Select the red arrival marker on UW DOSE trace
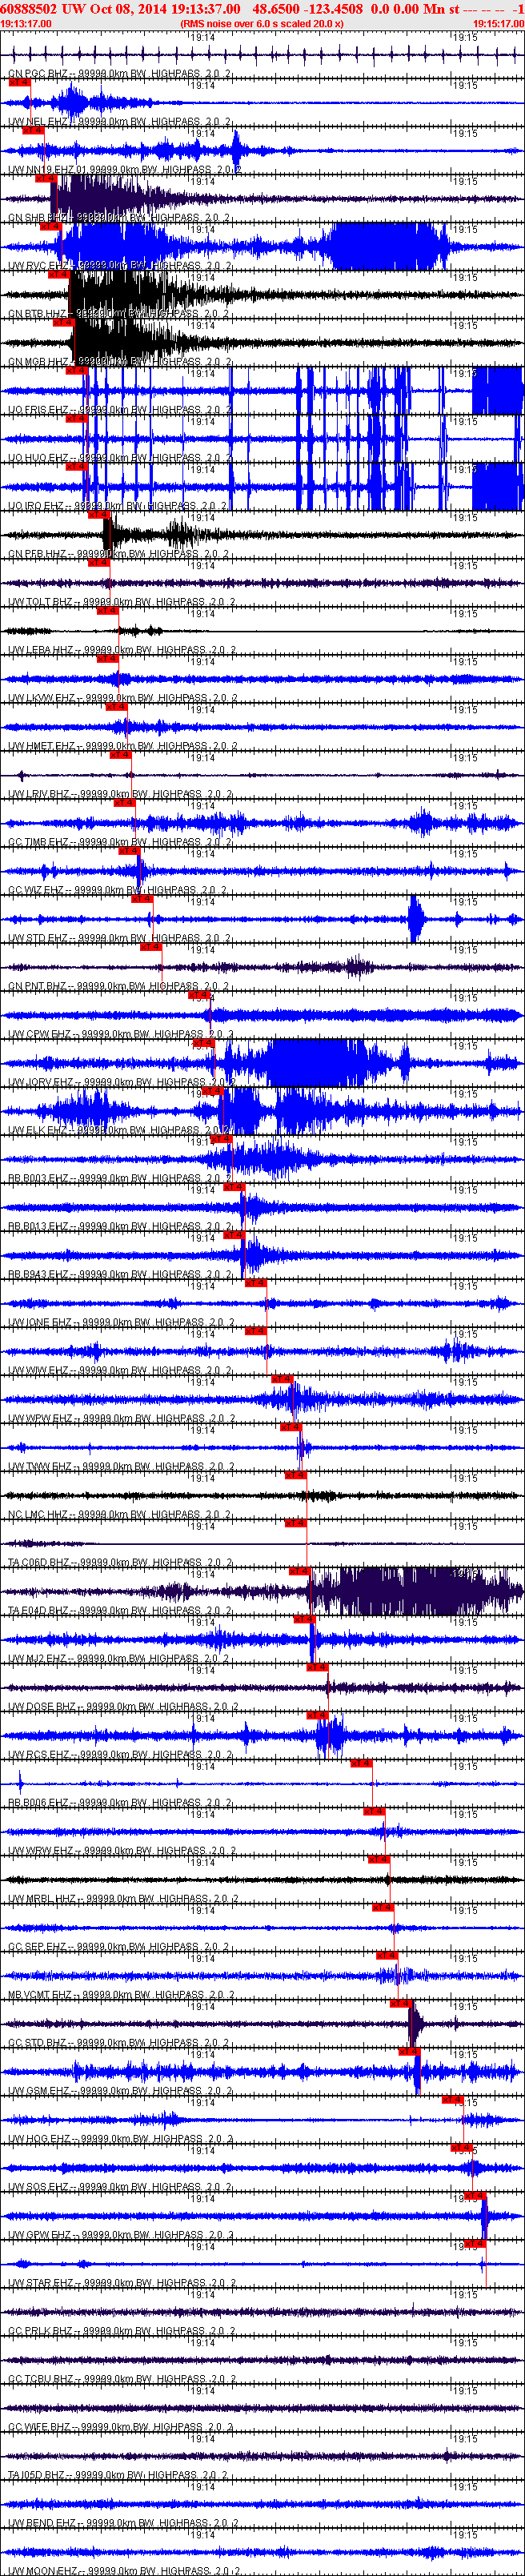Viewport: 525px width, 2576px height. pyautogui.click(x=317, y=1715)
